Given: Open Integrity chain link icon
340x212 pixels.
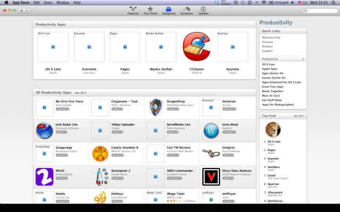Looking at the screenshot, I should (x=211, y=153).
